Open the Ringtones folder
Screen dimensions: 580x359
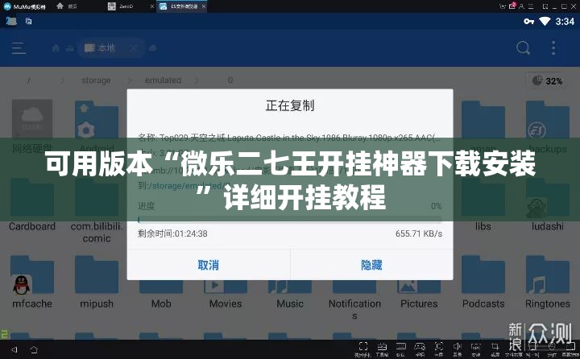click(x=548, y=283)
